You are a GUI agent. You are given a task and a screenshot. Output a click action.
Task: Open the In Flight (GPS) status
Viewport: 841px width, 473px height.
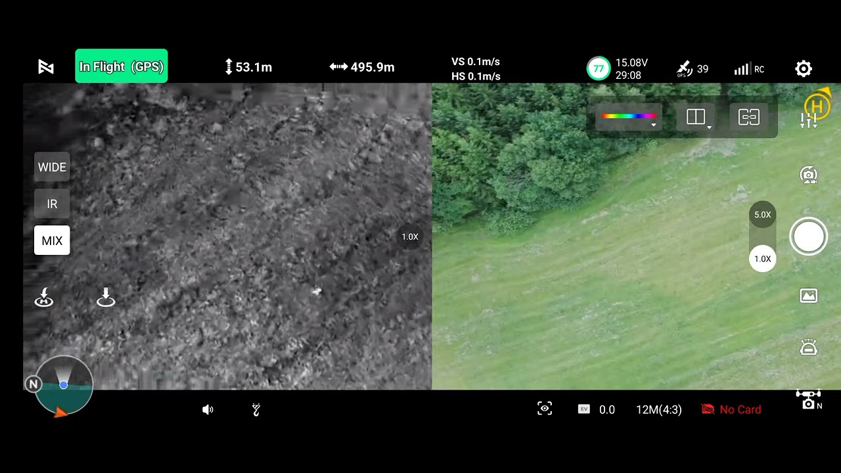point(122,66)
